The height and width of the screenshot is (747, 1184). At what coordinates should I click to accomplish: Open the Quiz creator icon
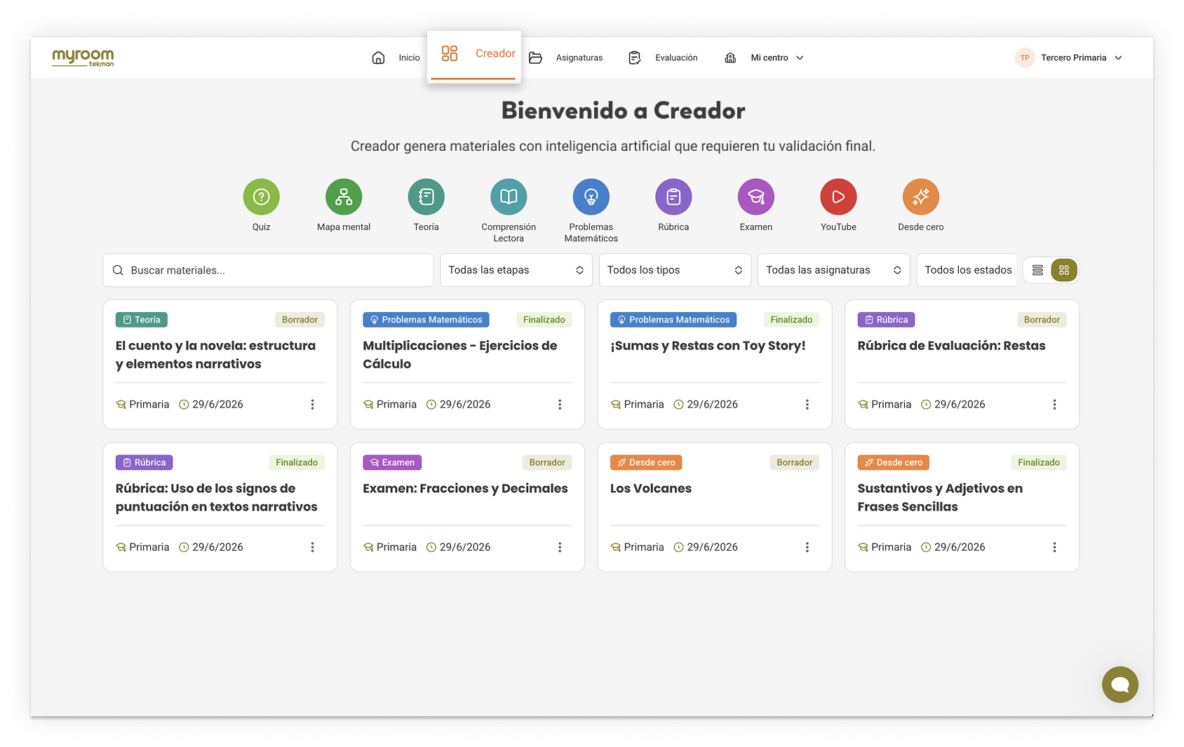(261, 197)
